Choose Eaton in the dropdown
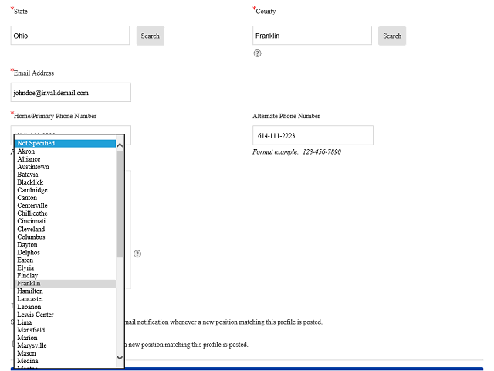494x371 pixels. tap(66, 260)
